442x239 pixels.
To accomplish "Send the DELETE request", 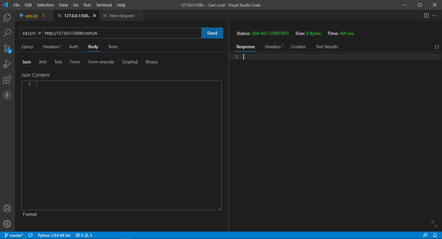I will pyautogui.click(x=212, y=33).
